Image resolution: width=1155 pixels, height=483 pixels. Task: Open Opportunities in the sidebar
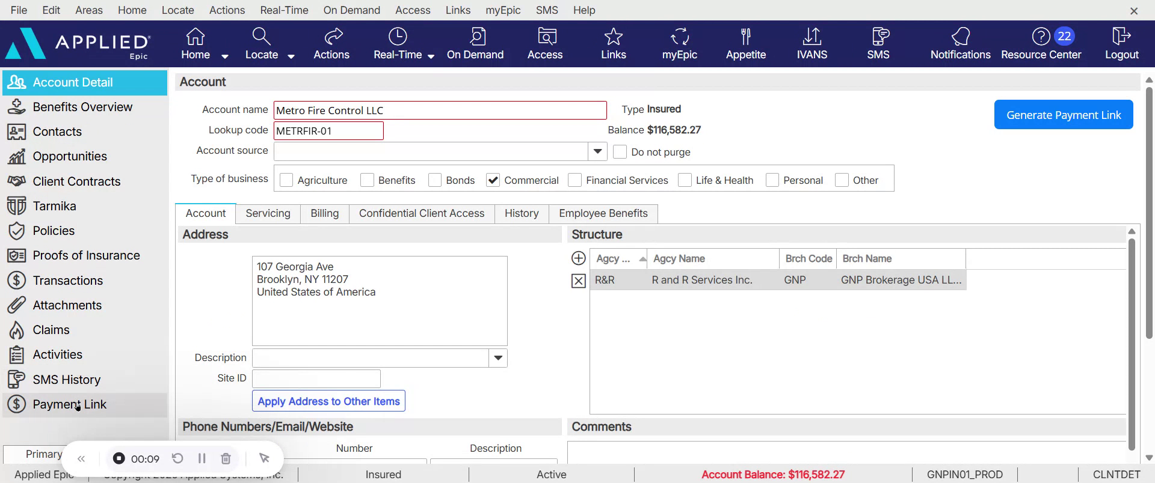click(84, 156)
